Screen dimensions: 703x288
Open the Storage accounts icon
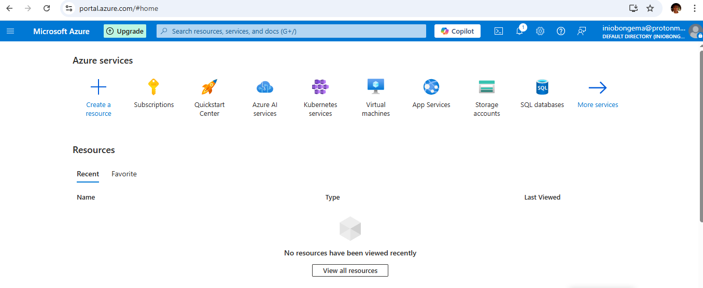[487, 87]
